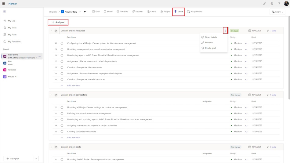
Task: Click the 5 tasks link
Action: pyautogui.click(x=273, y=95)
